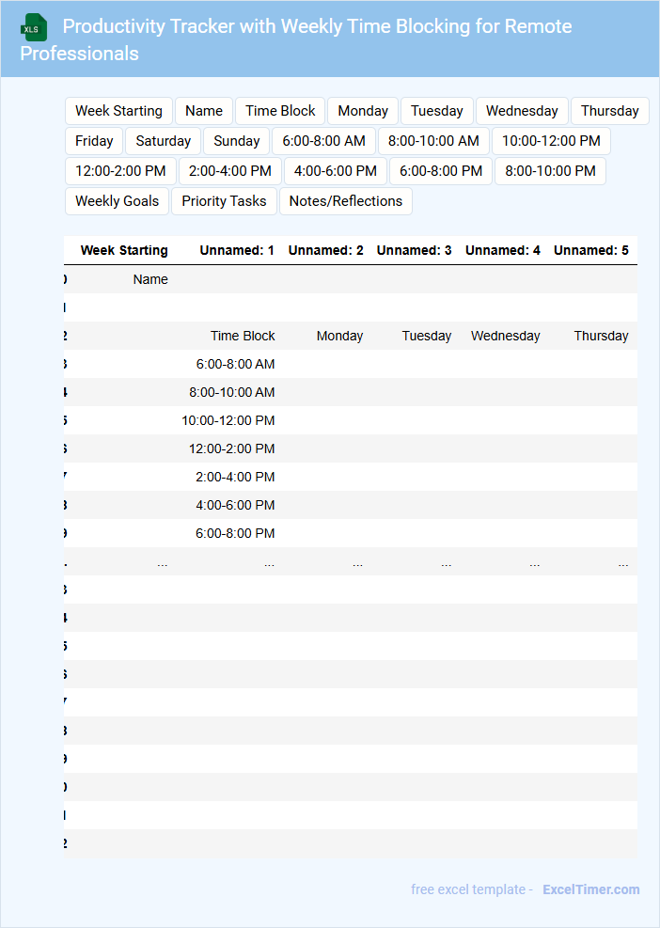Pick the 6:00-8:00 PM tag
Screen dimensions: 660x928
coord(441,171)
